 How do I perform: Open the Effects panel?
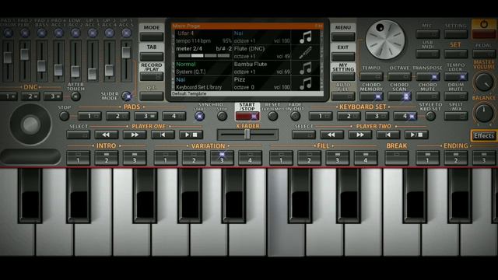click(484, 136)
